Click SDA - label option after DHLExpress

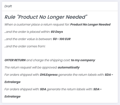(109, 75)
